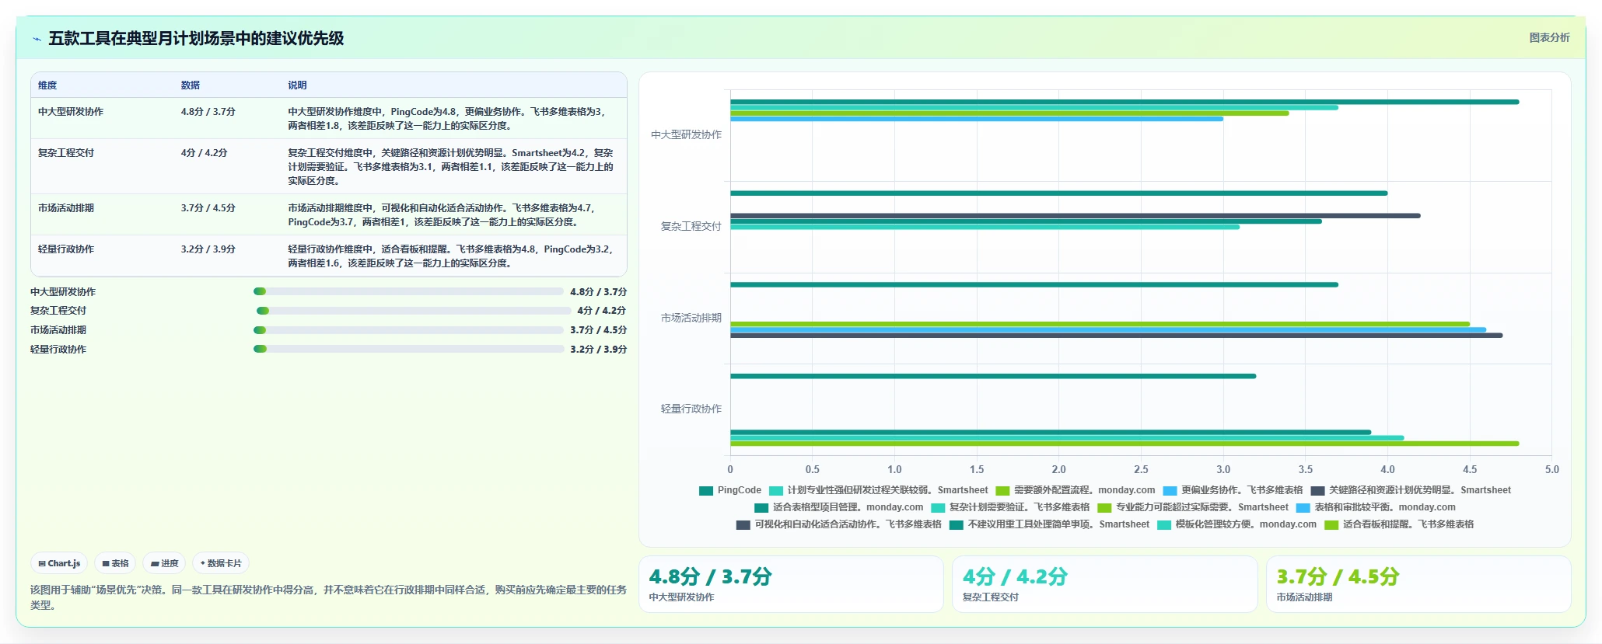Image resolution: width=1602 pixels, height=644 pixels.
Task: Click the PingCode bar for 市场活动排期
Action: point(1034,284)
